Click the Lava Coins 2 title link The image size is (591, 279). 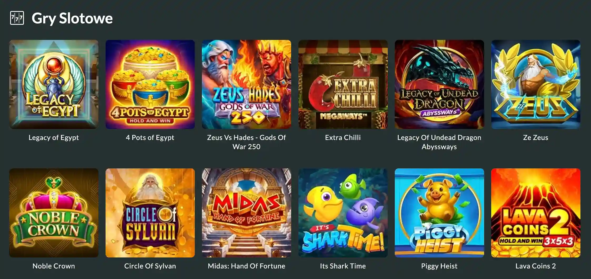click(x=535, y=266)
